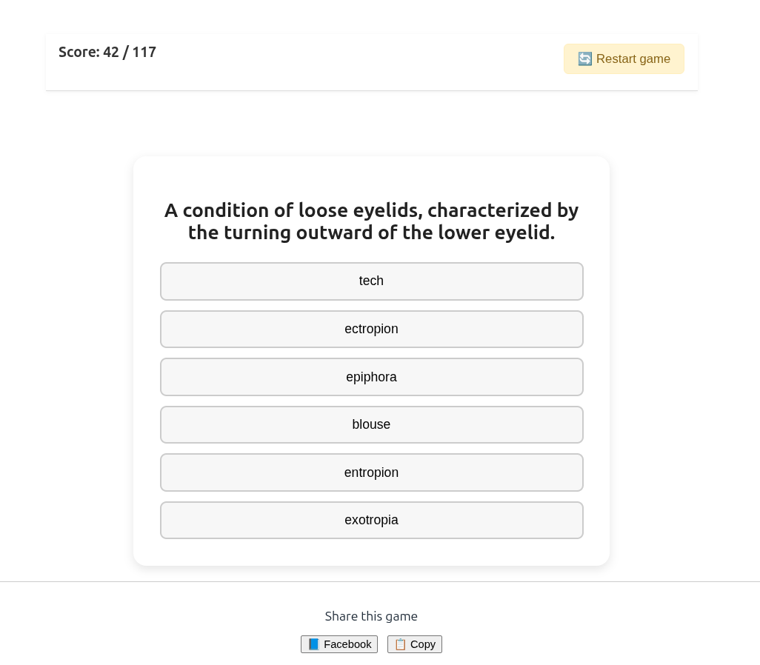Select "ectropion" as the answer
Image resolution: width=760 pixels, height=665 pixels.
(371, 329)
